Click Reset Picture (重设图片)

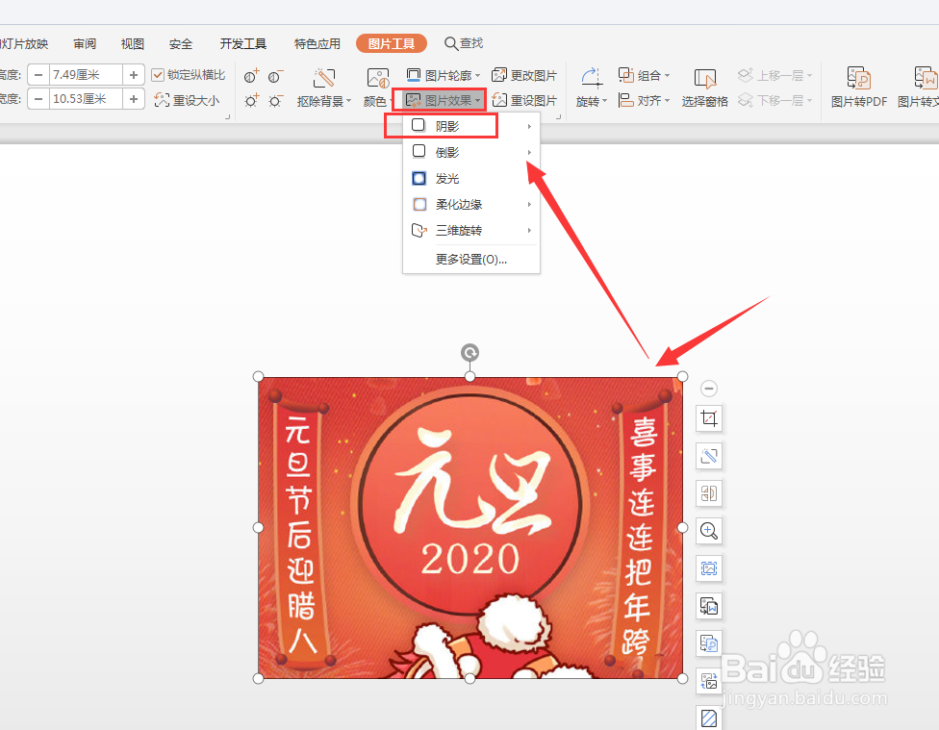click(x=524, y=100)
